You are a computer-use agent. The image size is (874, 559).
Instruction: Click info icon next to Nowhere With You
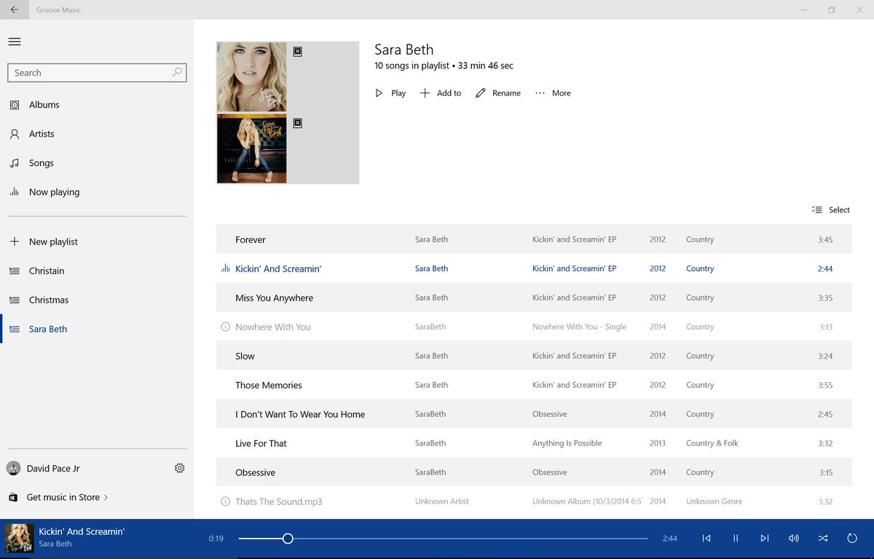tap(225, 327)
